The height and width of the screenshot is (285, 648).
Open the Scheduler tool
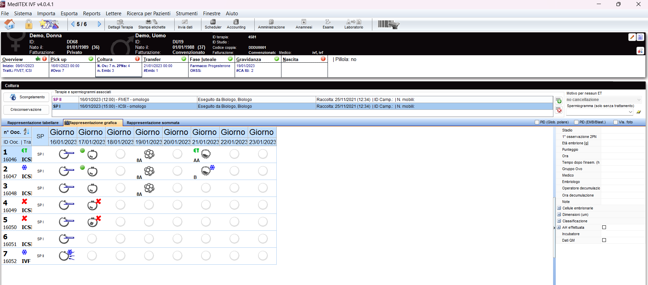(213, 24)
